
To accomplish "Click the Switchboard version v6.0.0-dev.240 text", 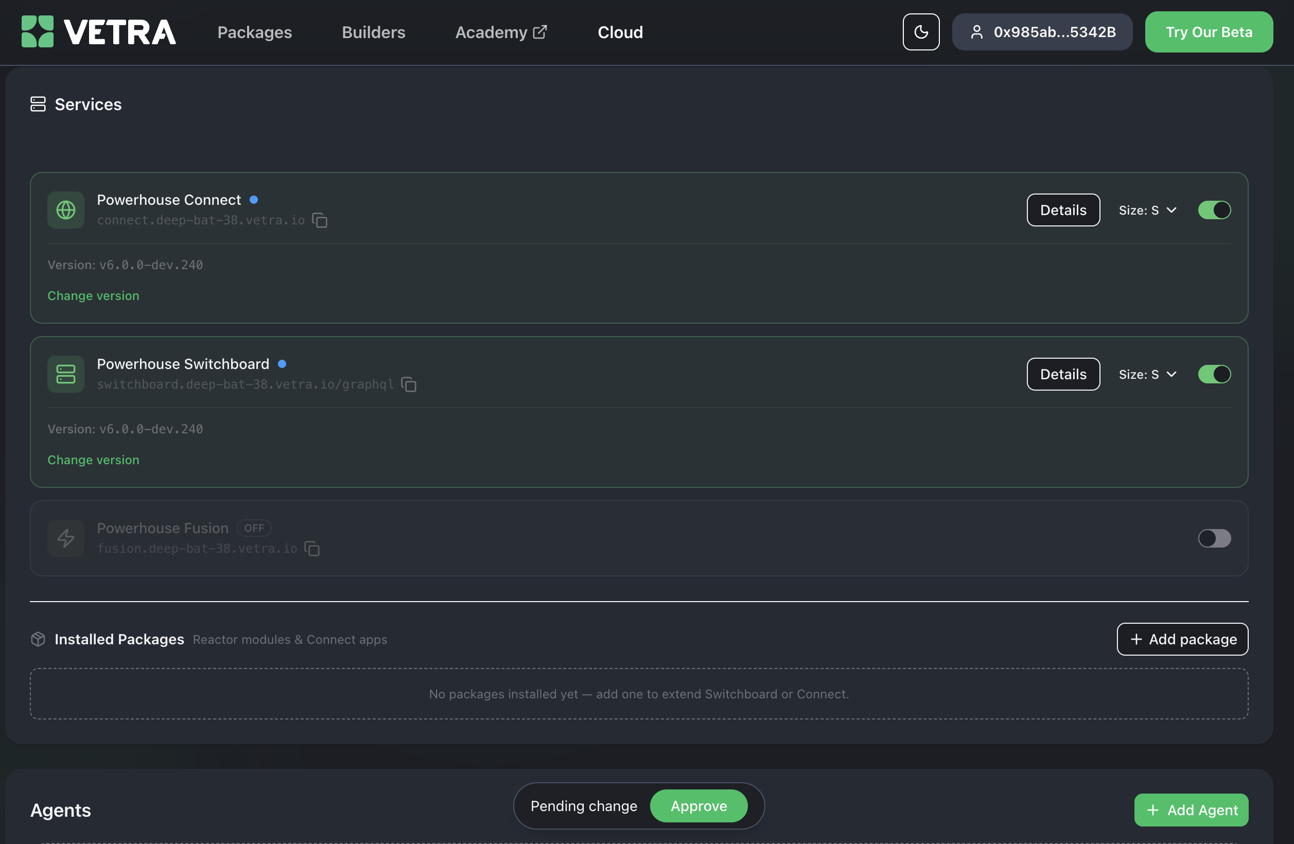I will click(x=151, y=429).
